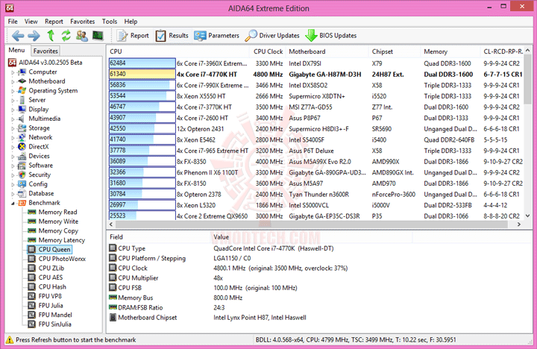Select the highlighted 61340 score bar

142,75
